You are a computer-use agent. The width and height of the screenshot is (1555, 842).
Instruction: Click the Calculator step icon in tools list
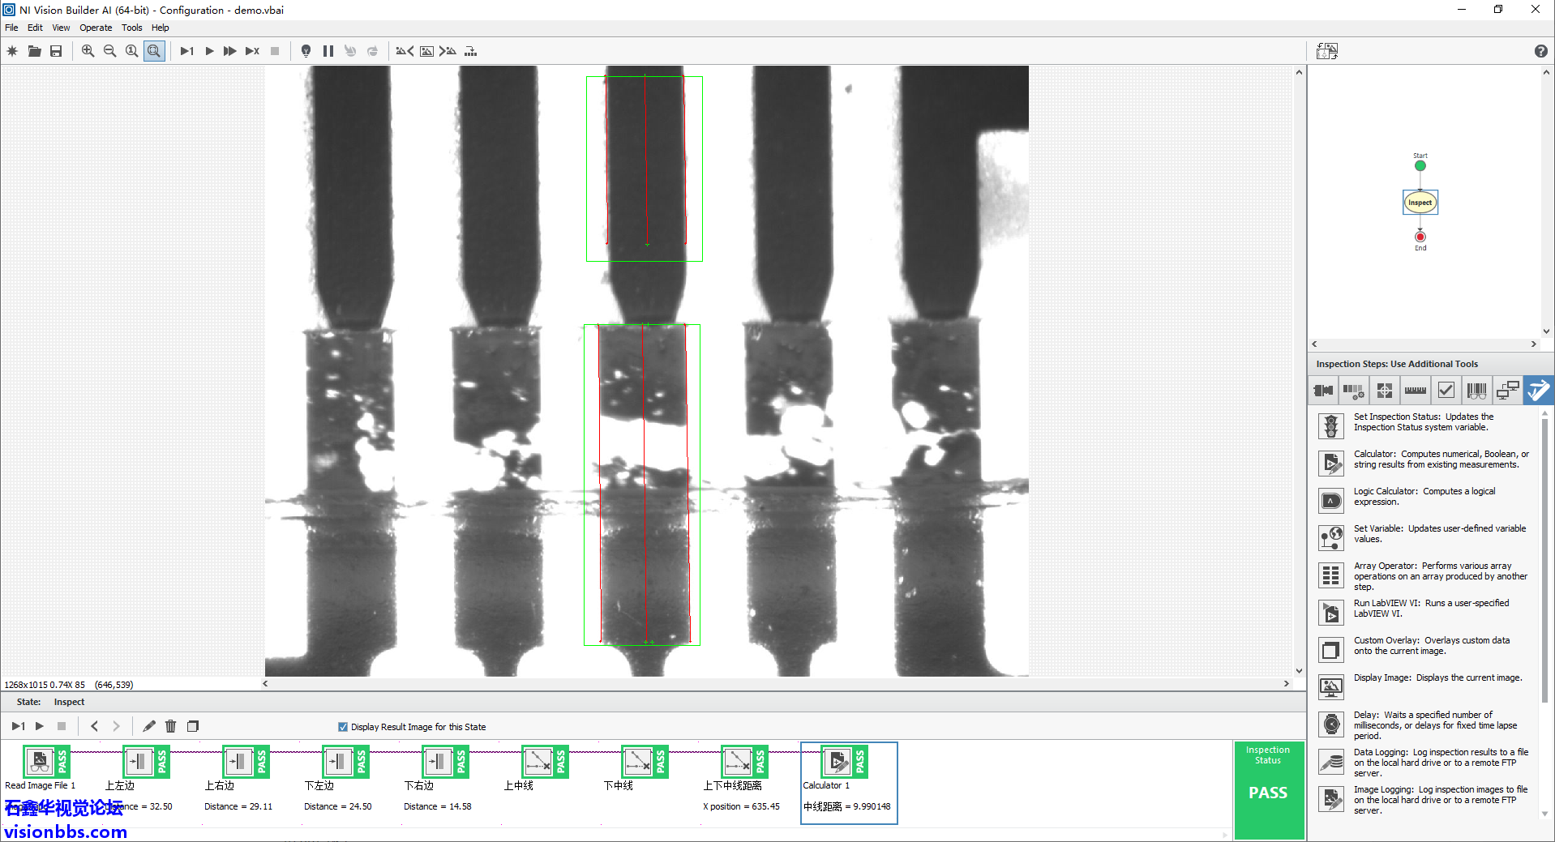tap(1330, 463)
